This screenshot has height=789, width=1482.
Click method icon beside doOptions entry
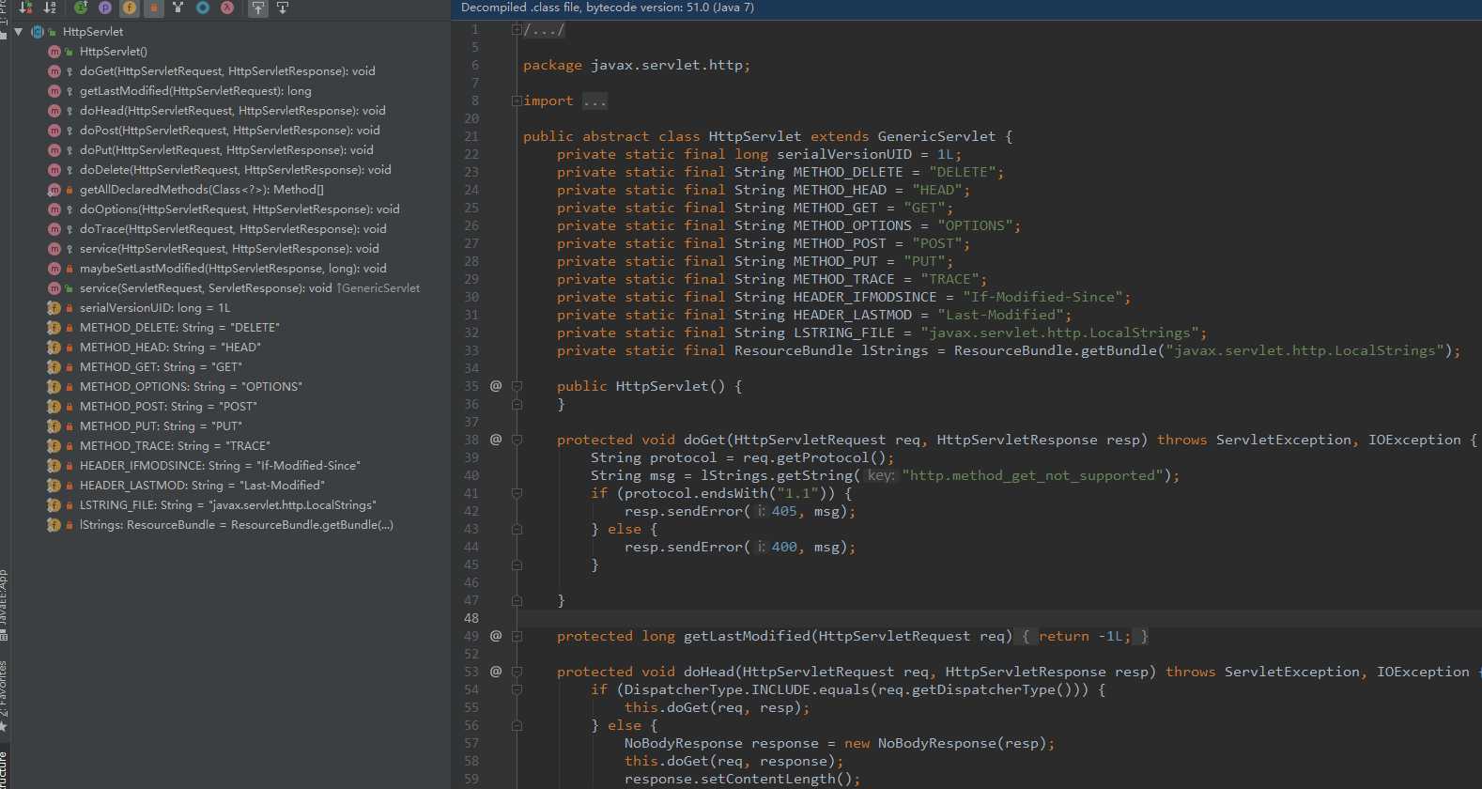(54, 209)
